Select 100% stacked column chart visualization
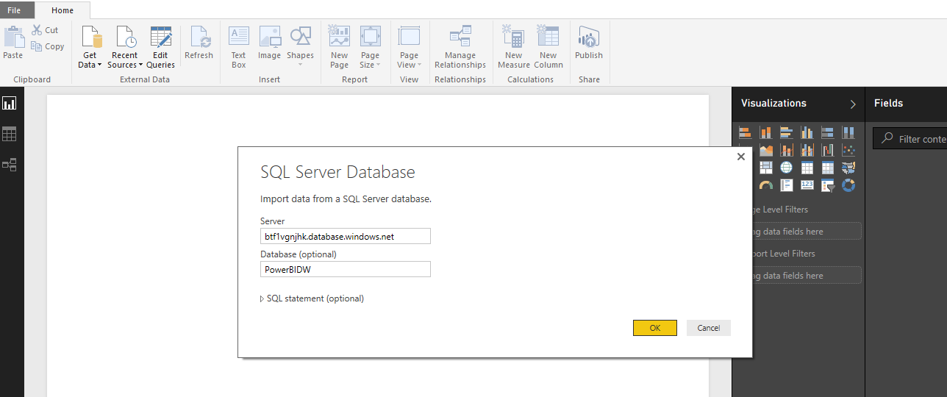Viewport: 947px width, 397px height. 848,132
